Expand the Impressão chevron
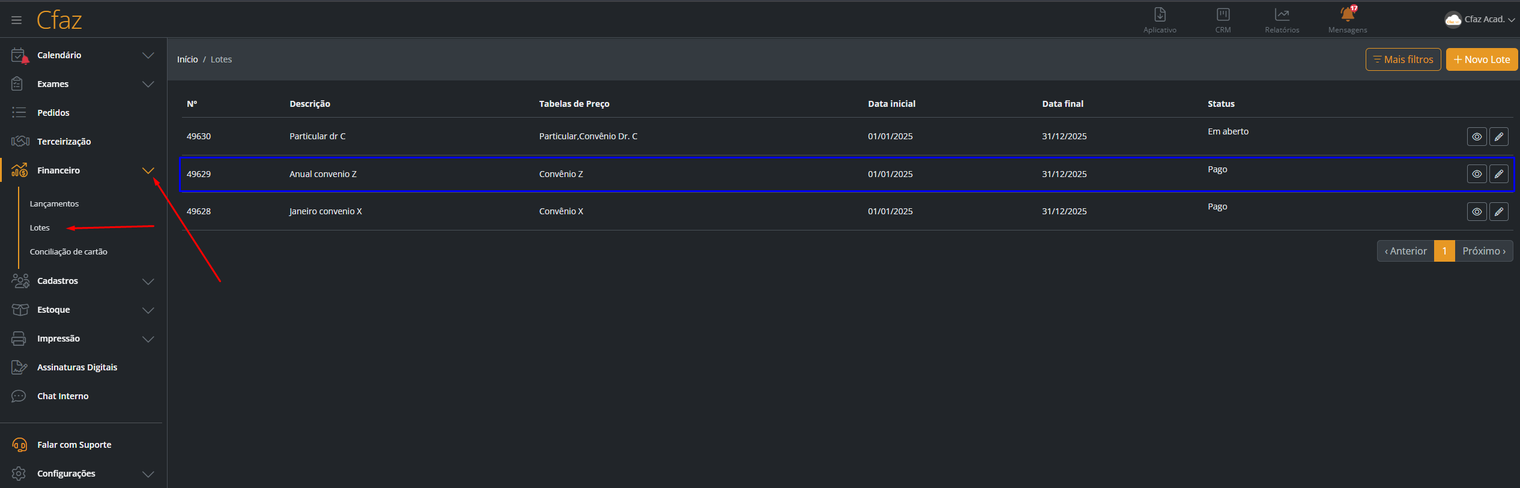The width and height of the screenshot is (1520, 488). click(148, 339)
